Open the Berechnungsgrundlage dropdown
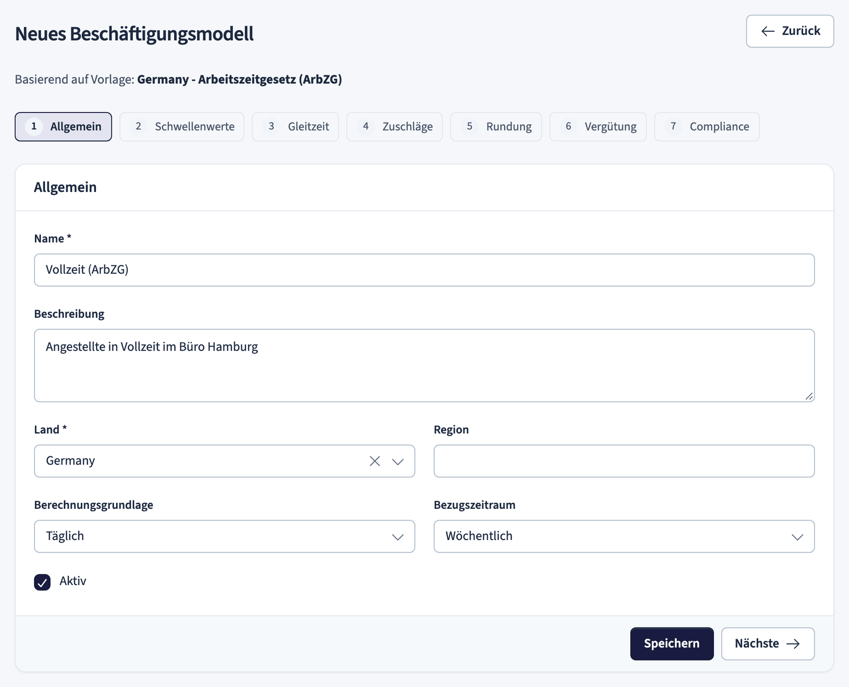This screenshot has height=687, width=849. coord(224,536)
